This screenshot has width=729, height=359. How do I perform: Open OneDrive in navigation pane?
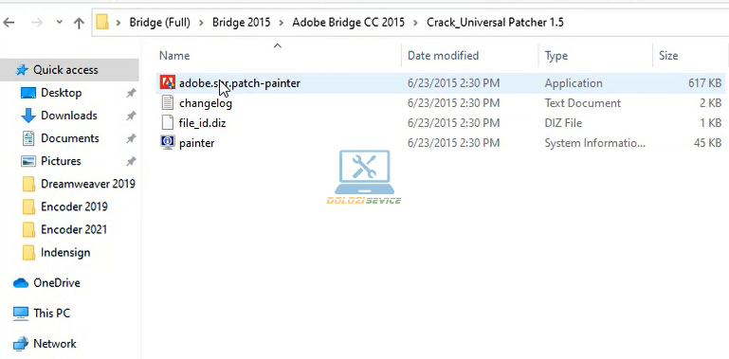(56, 283)
